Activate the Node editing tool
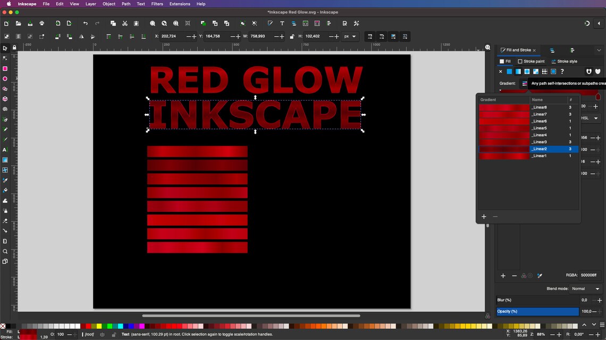606x340 pixels. [x=5, y=58]
